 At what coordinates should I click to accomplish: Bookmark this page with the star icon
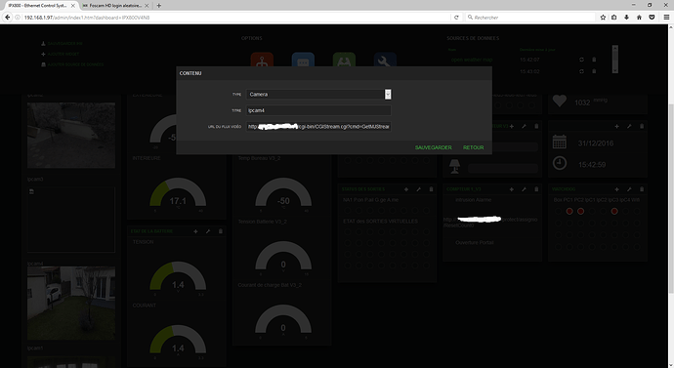603,18
